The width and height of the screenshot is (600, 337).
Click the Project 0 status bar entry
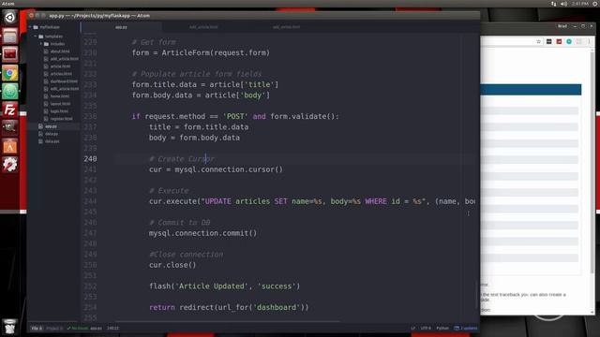coord(54,328)
